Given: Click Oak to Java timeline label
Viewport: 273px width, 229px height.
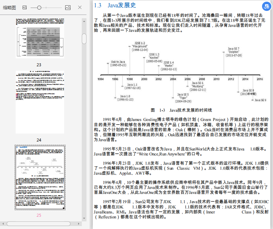Looking at the screenshot, I should (118, 64).
